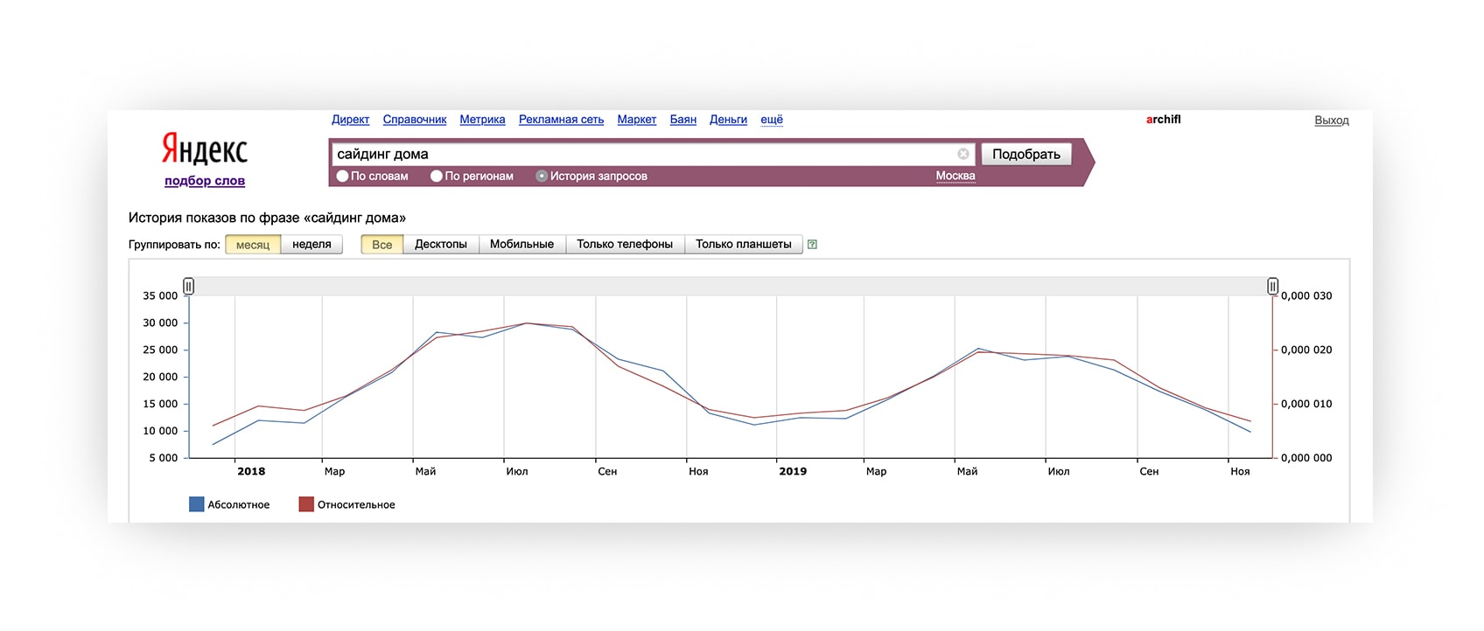Viewport: 1484px width, 631px height.
Task: Switch to Десктопы tab
Action: coord(441,245)
